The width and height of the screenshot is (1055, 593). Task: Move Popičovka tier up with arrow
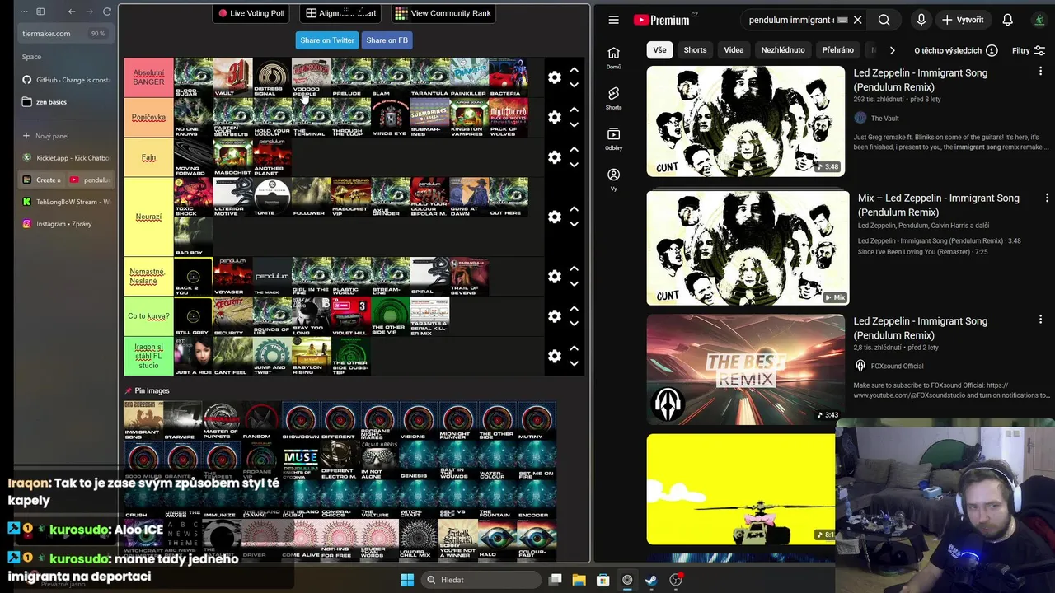(574, 110)
